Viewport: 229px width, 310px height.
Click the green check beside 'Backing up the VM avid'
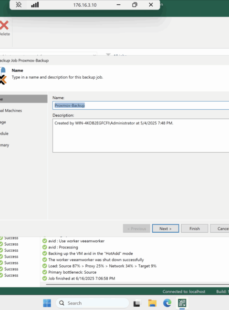point(45,253)
